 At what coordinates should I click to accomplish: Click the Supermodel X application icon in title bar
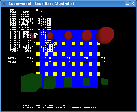[4, 4]
